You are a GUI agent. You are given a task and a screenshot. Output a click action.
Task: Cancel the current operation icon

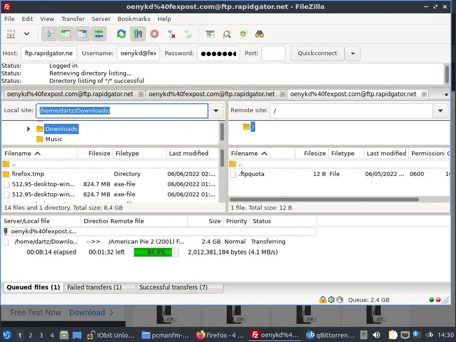(x=155, y=34)
